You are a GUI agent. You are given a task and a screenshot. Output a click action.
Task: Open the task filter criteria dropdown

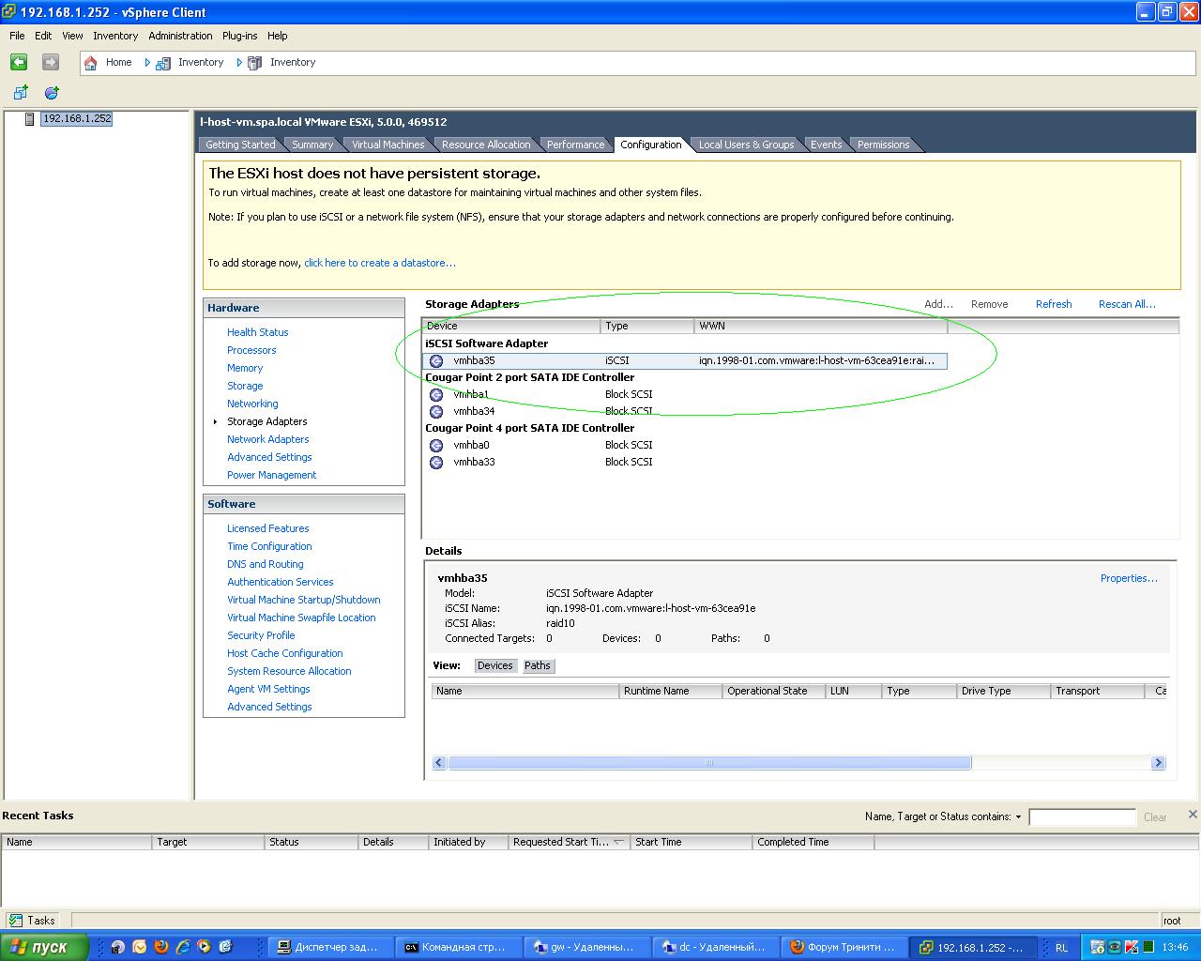[x=1018, y=817]
